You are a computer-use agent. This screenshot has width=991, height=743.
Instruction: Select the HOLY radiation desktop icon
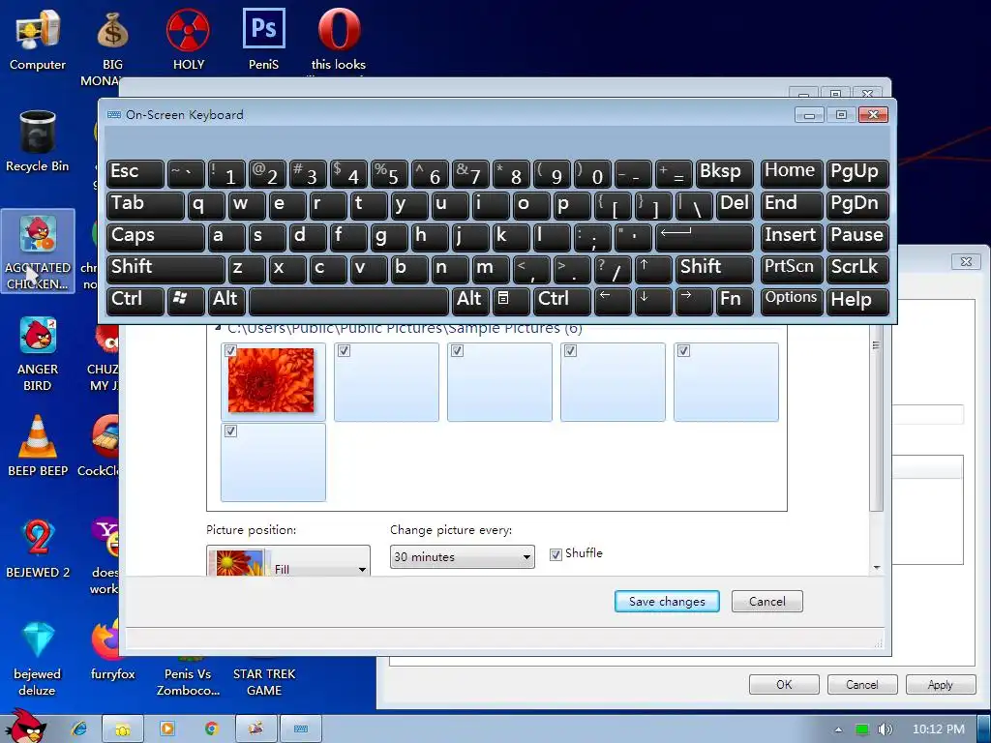click(x=189, y=40)
